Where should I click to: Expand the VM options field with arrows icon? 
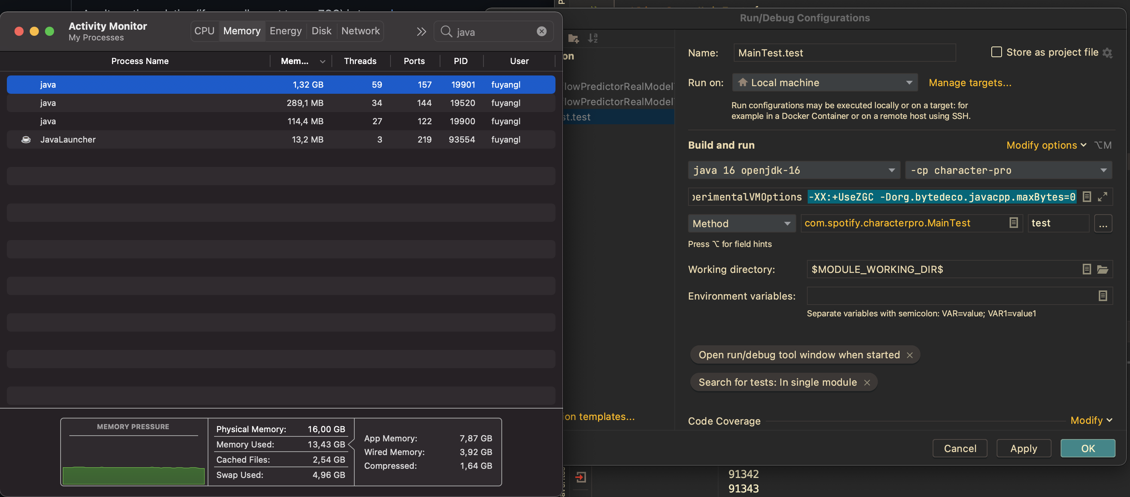(x=1102, y=197)
